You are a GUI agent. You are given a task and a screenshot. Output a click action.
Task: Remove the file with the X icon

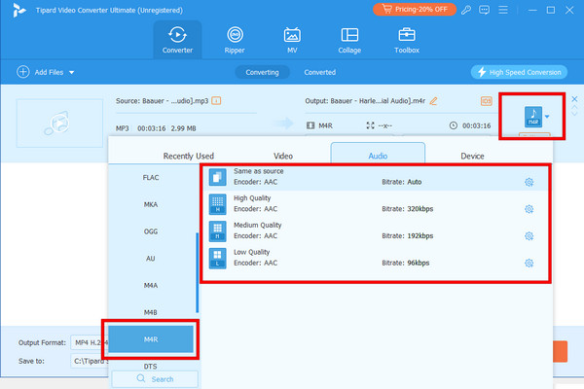574,98
